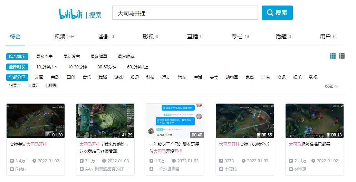Click the uploader icon next to 十笑校

point(221,169)
